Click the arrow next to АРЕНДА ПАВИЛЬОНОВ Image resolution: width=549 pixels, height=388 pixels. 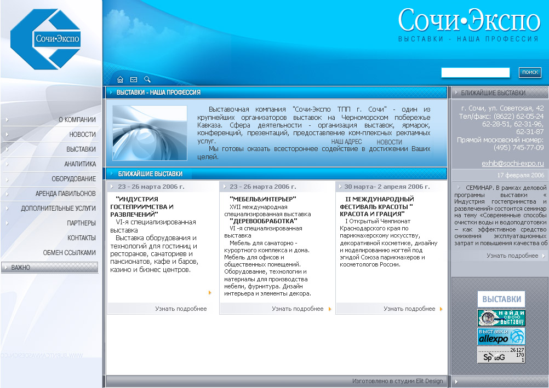click(x=7, y=194)
